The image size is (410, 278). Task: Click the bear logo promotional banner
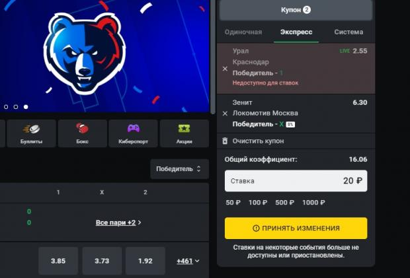coord(104,56)
